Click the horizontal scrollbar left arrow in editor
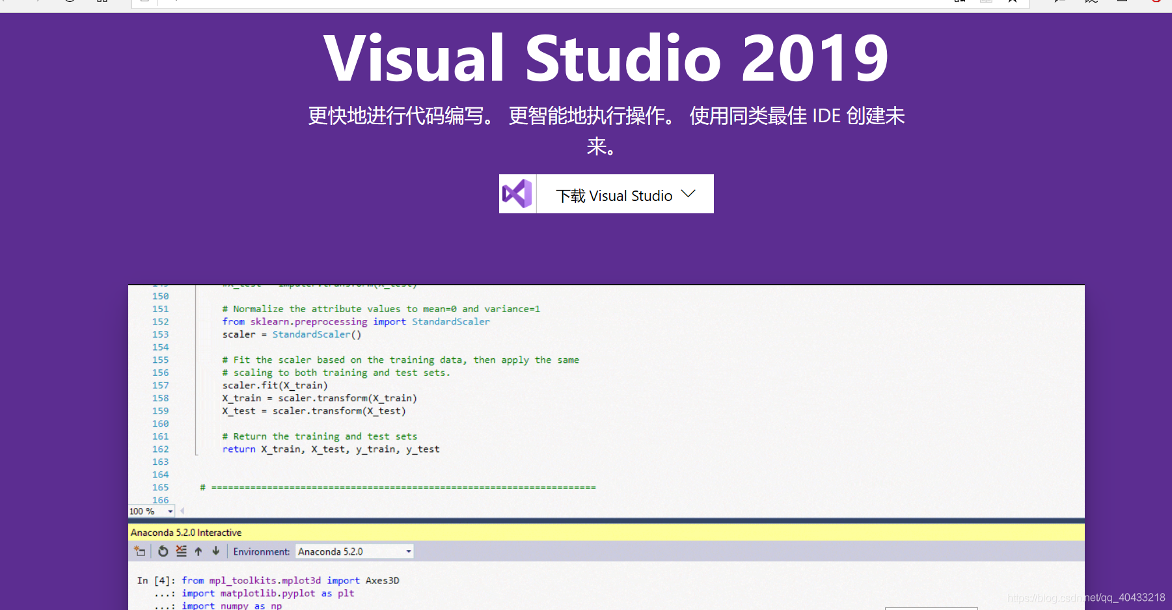 point(182,511)
